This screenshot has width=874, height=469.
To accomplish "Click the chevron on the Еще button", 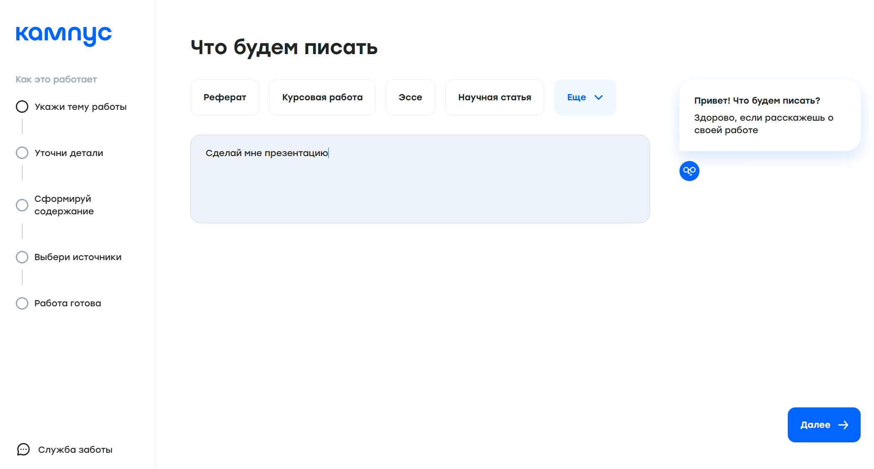I will (x=599, y=97).
